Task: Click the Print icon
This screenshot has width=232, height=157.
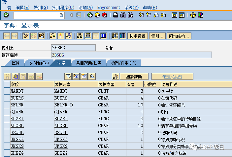Action: 116,15
